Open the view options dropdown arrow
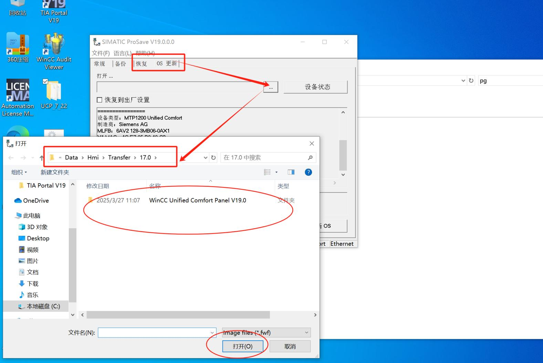 click(276, 172)
